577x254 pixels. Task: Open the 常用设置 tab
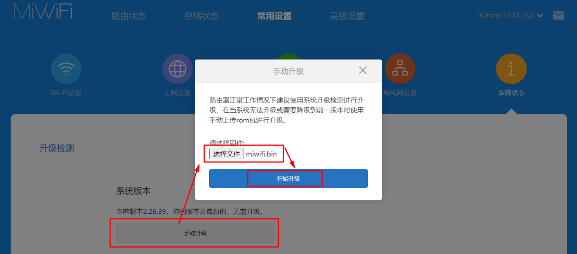[274, 16]
